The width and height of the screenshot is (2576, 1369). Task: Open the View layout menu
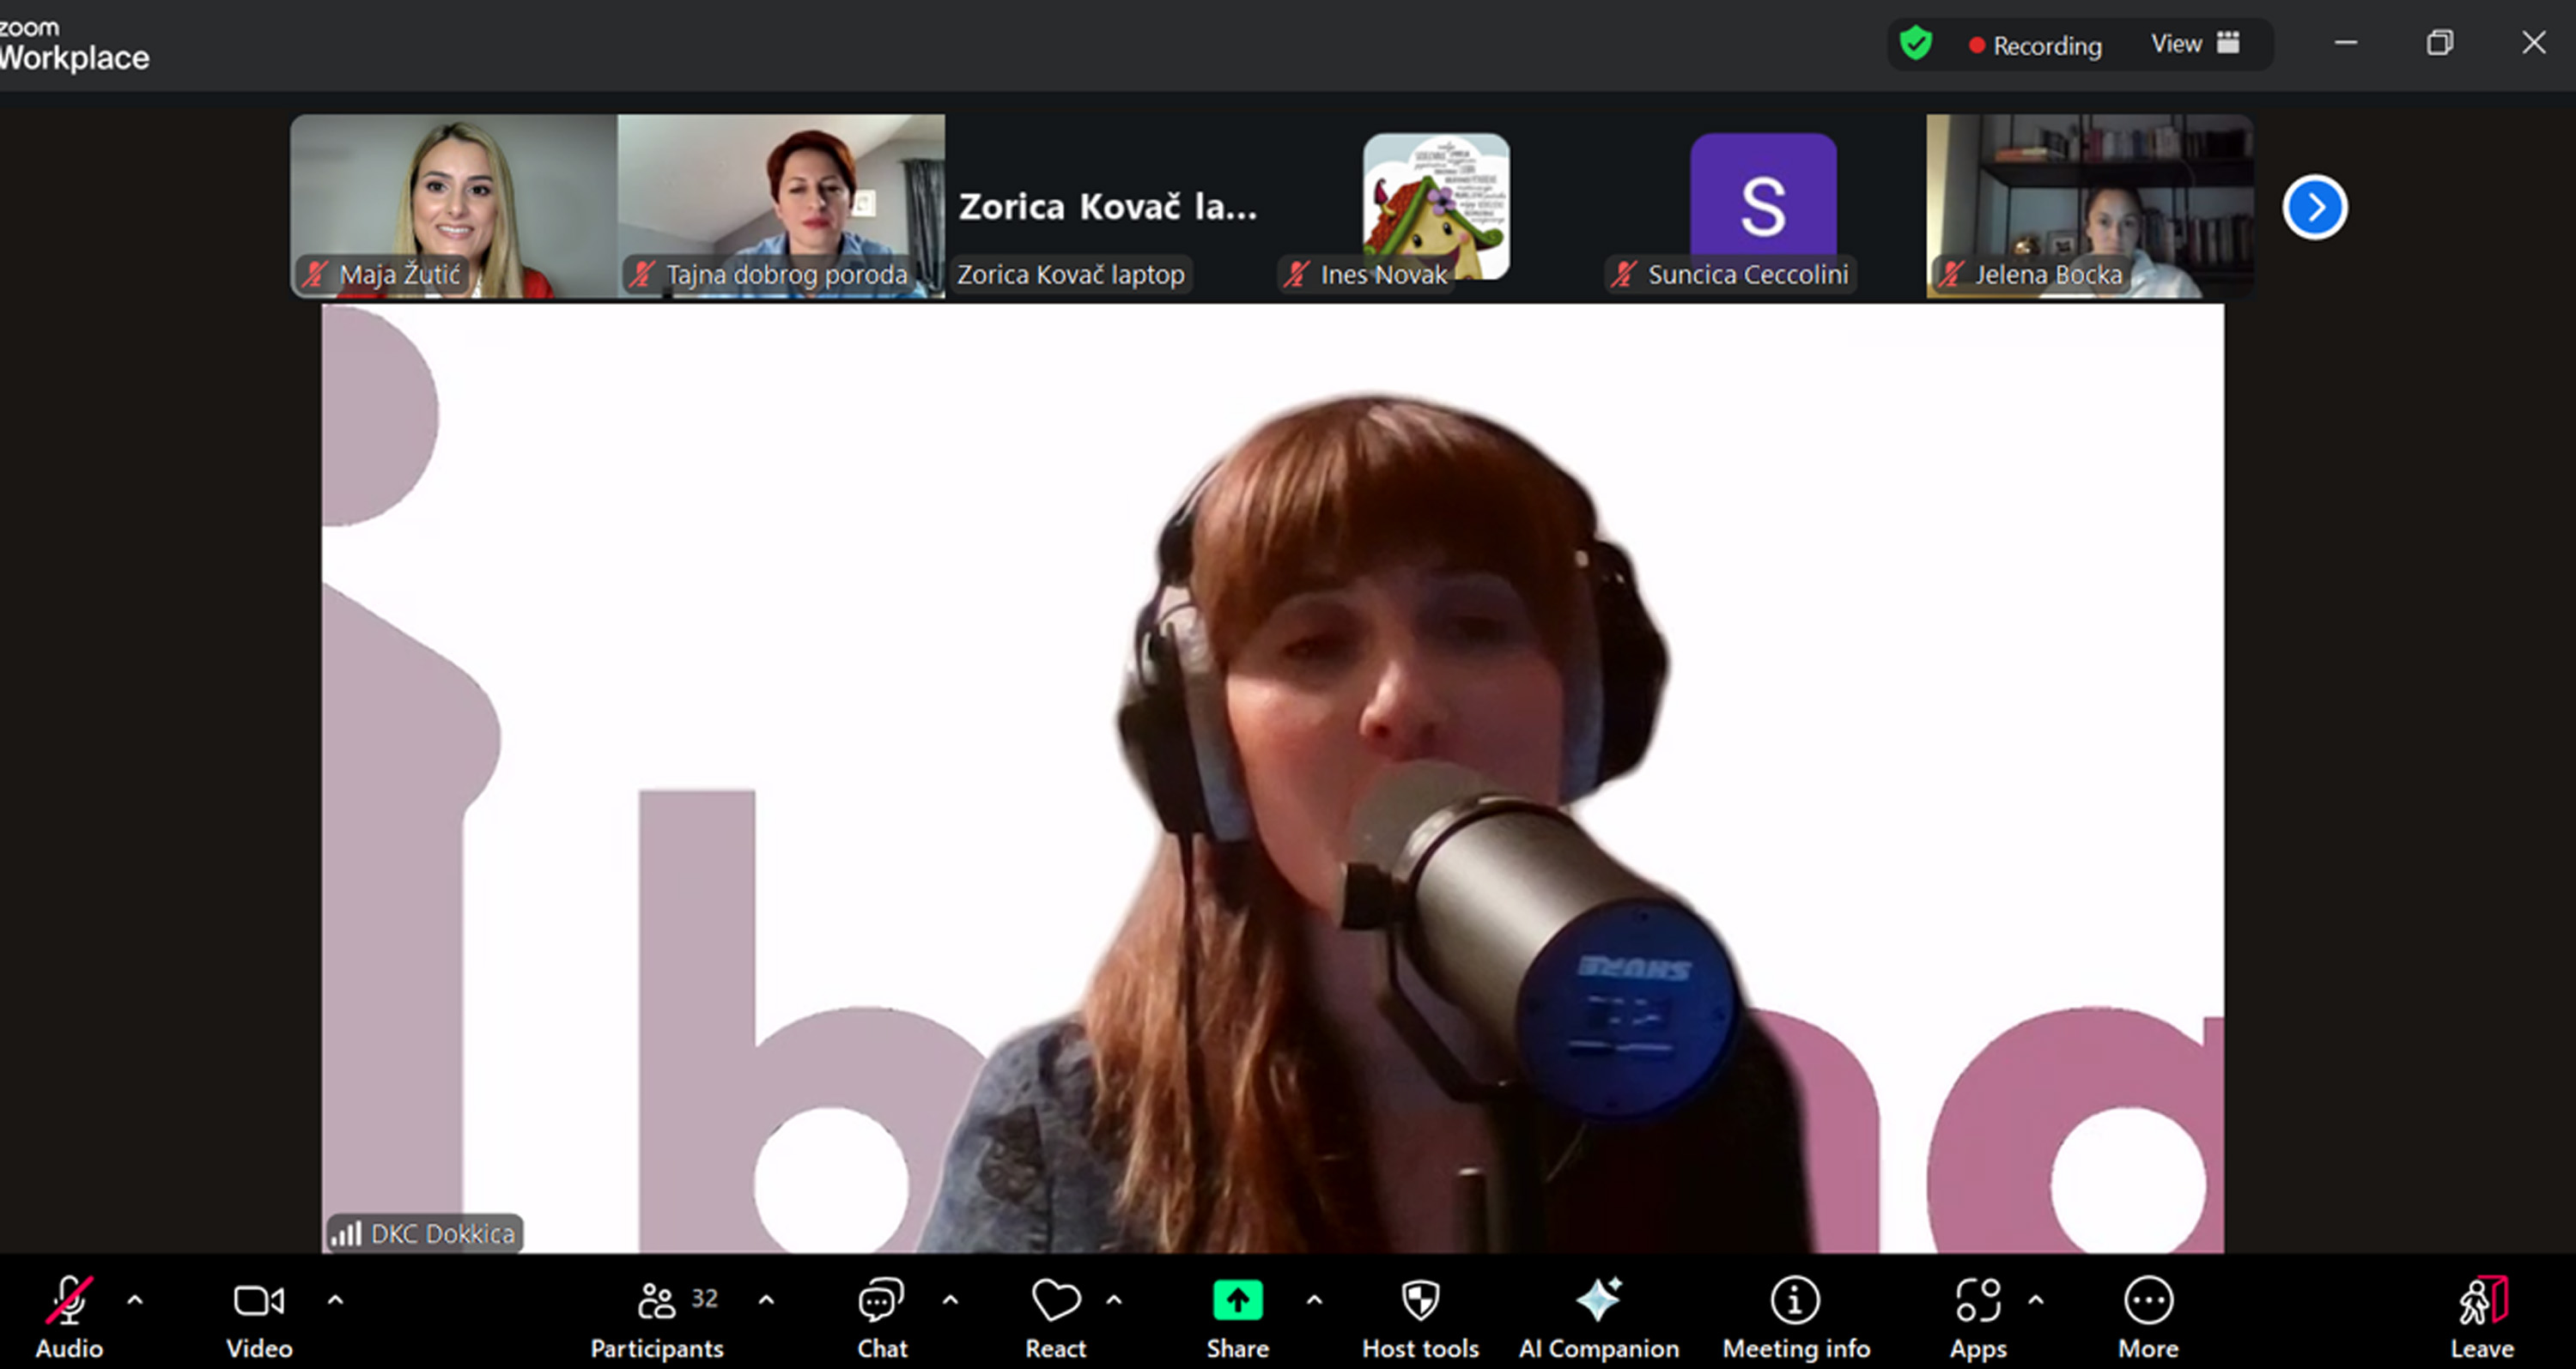pos(2194,44)
